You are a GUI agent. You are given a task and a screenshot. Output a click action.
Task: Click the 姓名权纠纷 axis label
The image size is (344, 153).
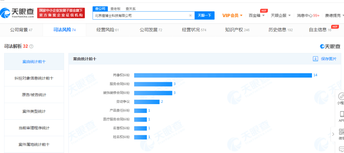(x=121, y=137)
